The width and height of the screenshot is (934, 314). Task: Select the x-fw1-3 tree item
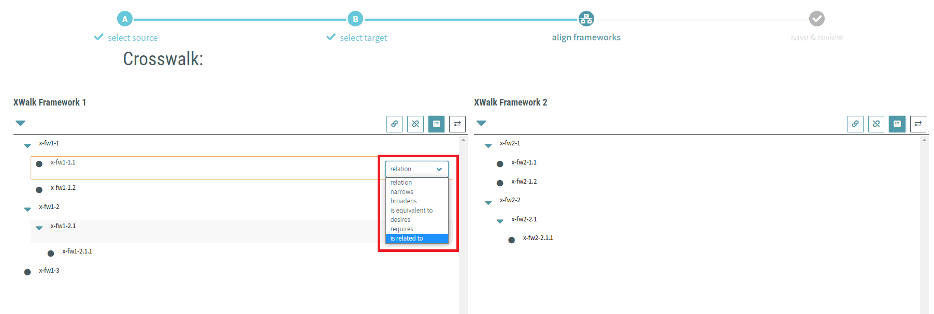[49, 271]
